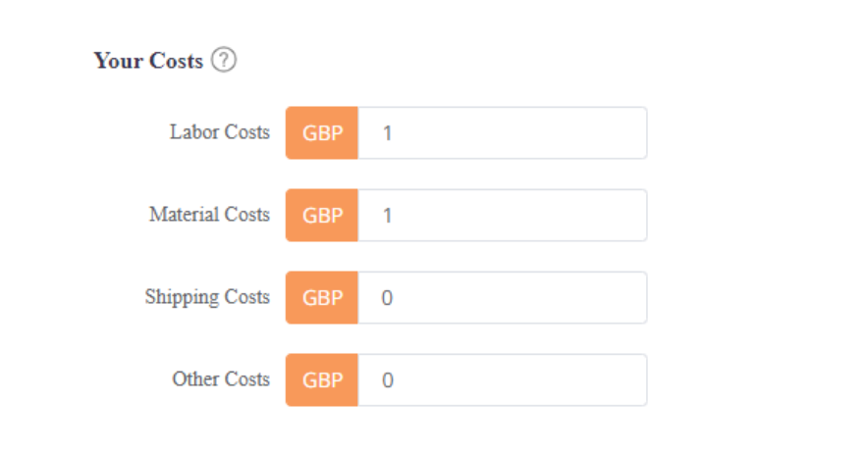Click the GBP badge for Shipping Costs
The height and width of the screenshot is (453, 863).
pos(322,297)
